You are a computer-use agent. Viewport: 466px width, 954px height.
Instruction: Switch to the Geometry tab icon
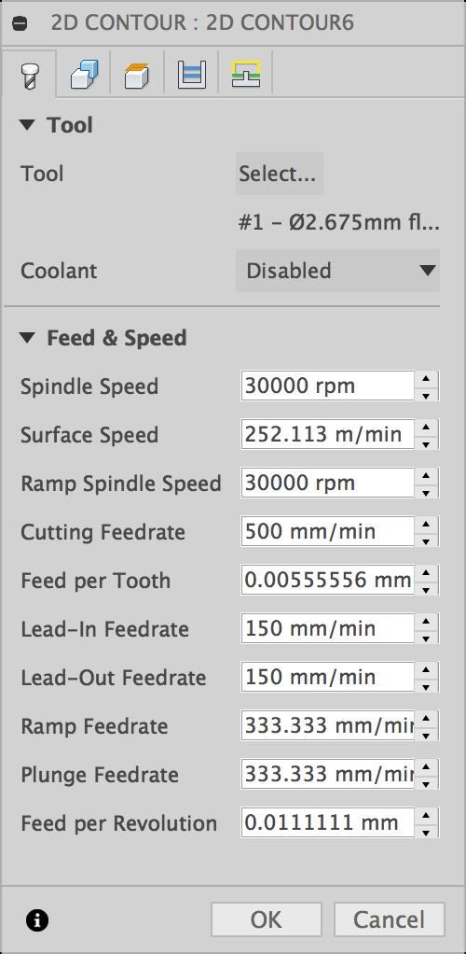pyautogui.click(x=83, y=75)
